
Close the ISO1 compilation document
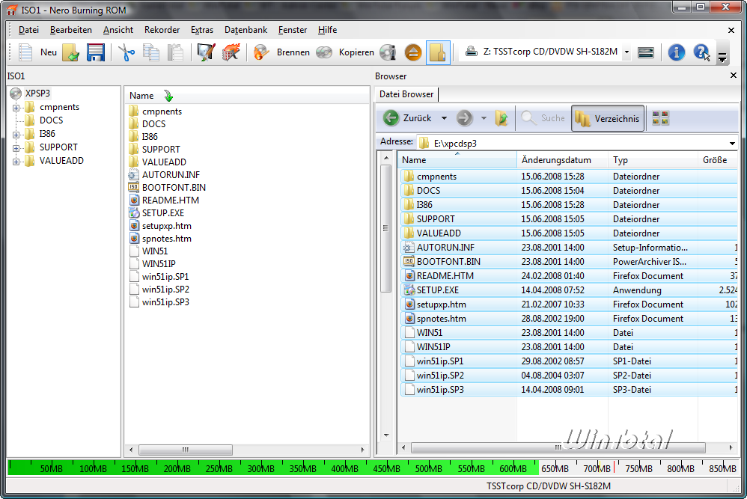click(731, 31)
